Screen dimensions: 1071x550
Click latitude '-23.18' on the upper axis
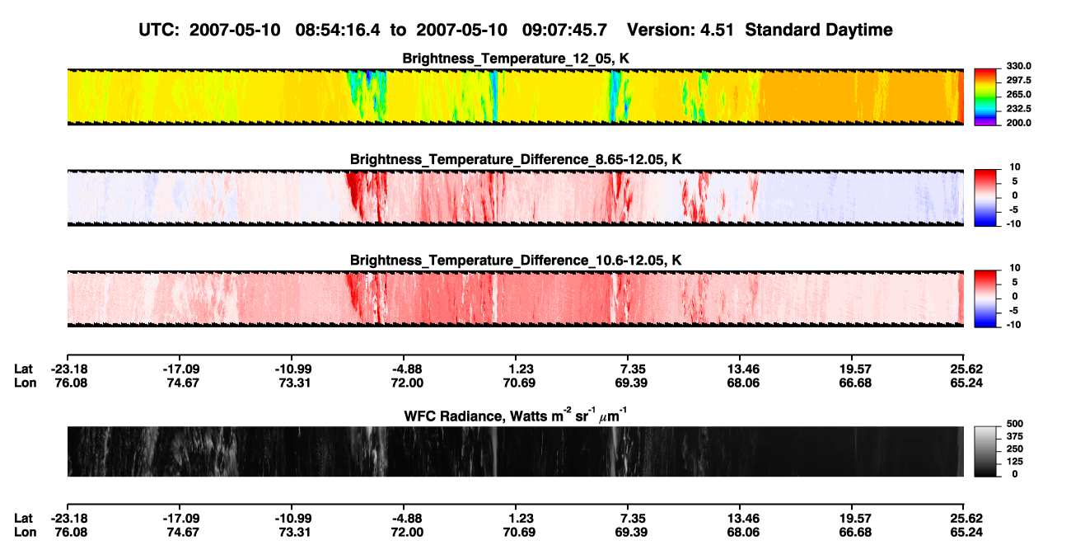68,369
